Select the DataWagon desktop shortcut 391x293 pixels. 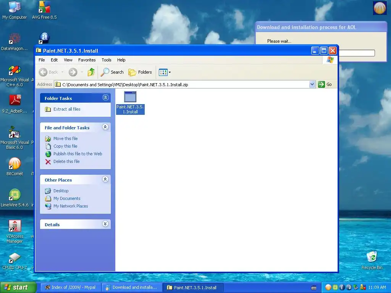click(x=15, y=41)
